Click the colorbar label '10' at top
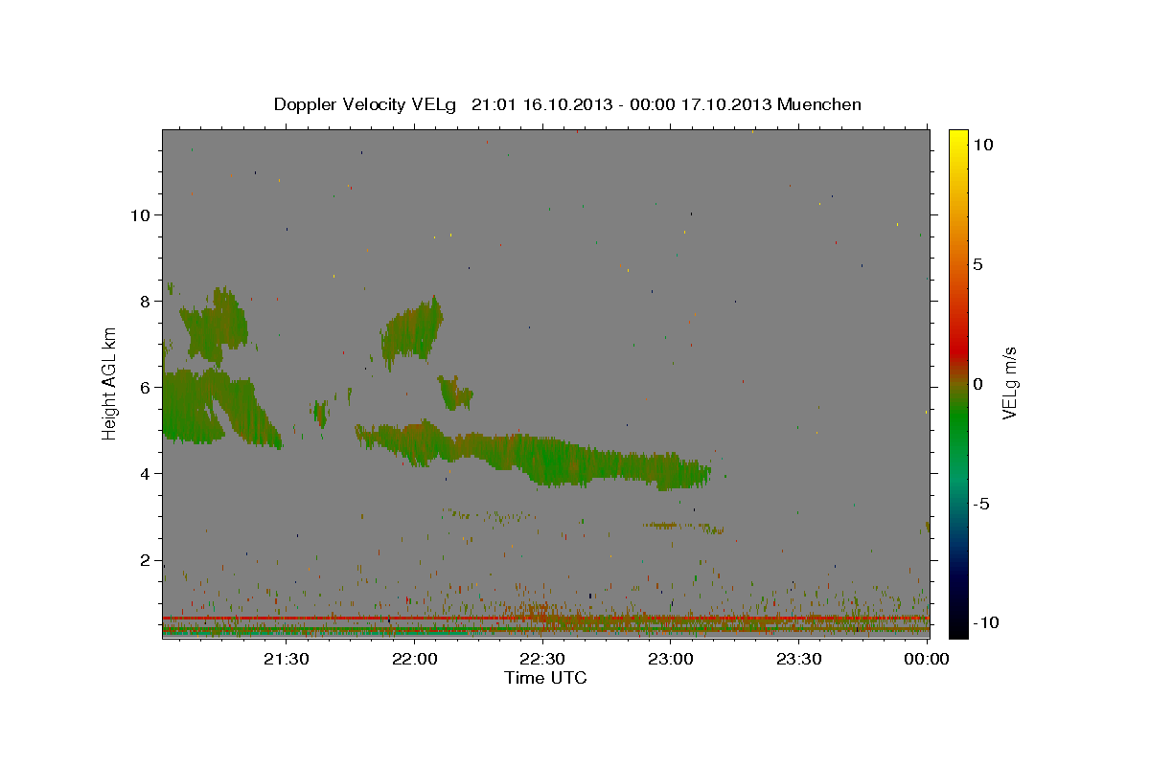This screenshot has width=1150, height=766. coord(982,145)
